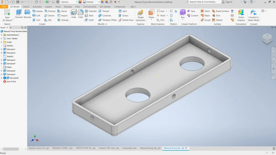Expand Solid Bodies(1) node
Screen dimensions: 276x155
[1, 35]
